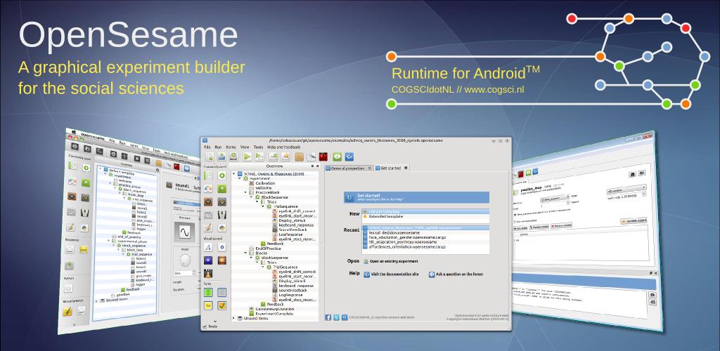The width and height of the screenshot is (720, 351).
Task: Close the General properties tab
Action: point(370,168)
